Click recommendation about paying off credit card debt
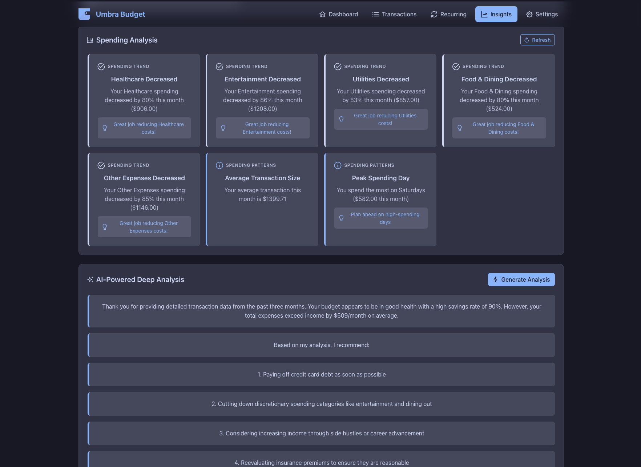641x467 pixels. pos(321,374)
